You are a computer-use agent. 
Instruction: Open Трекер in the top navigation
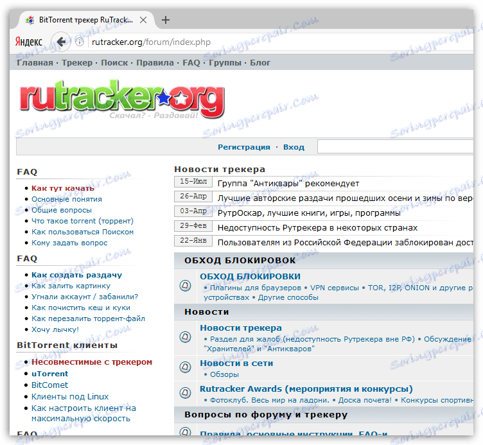click(77, 63)
